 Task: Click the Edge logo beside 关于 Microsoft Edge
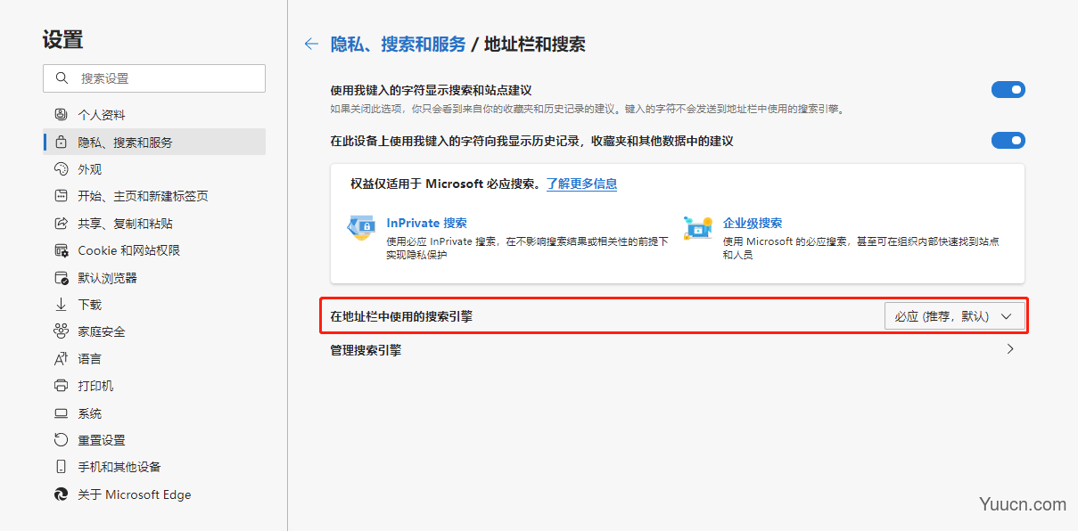tap(61, 494)
